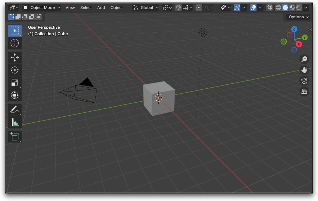Click the Add Cube tool

(15, 136)
